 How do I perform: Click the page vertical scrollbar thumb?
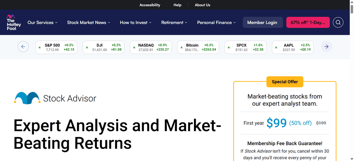point(352,9)
